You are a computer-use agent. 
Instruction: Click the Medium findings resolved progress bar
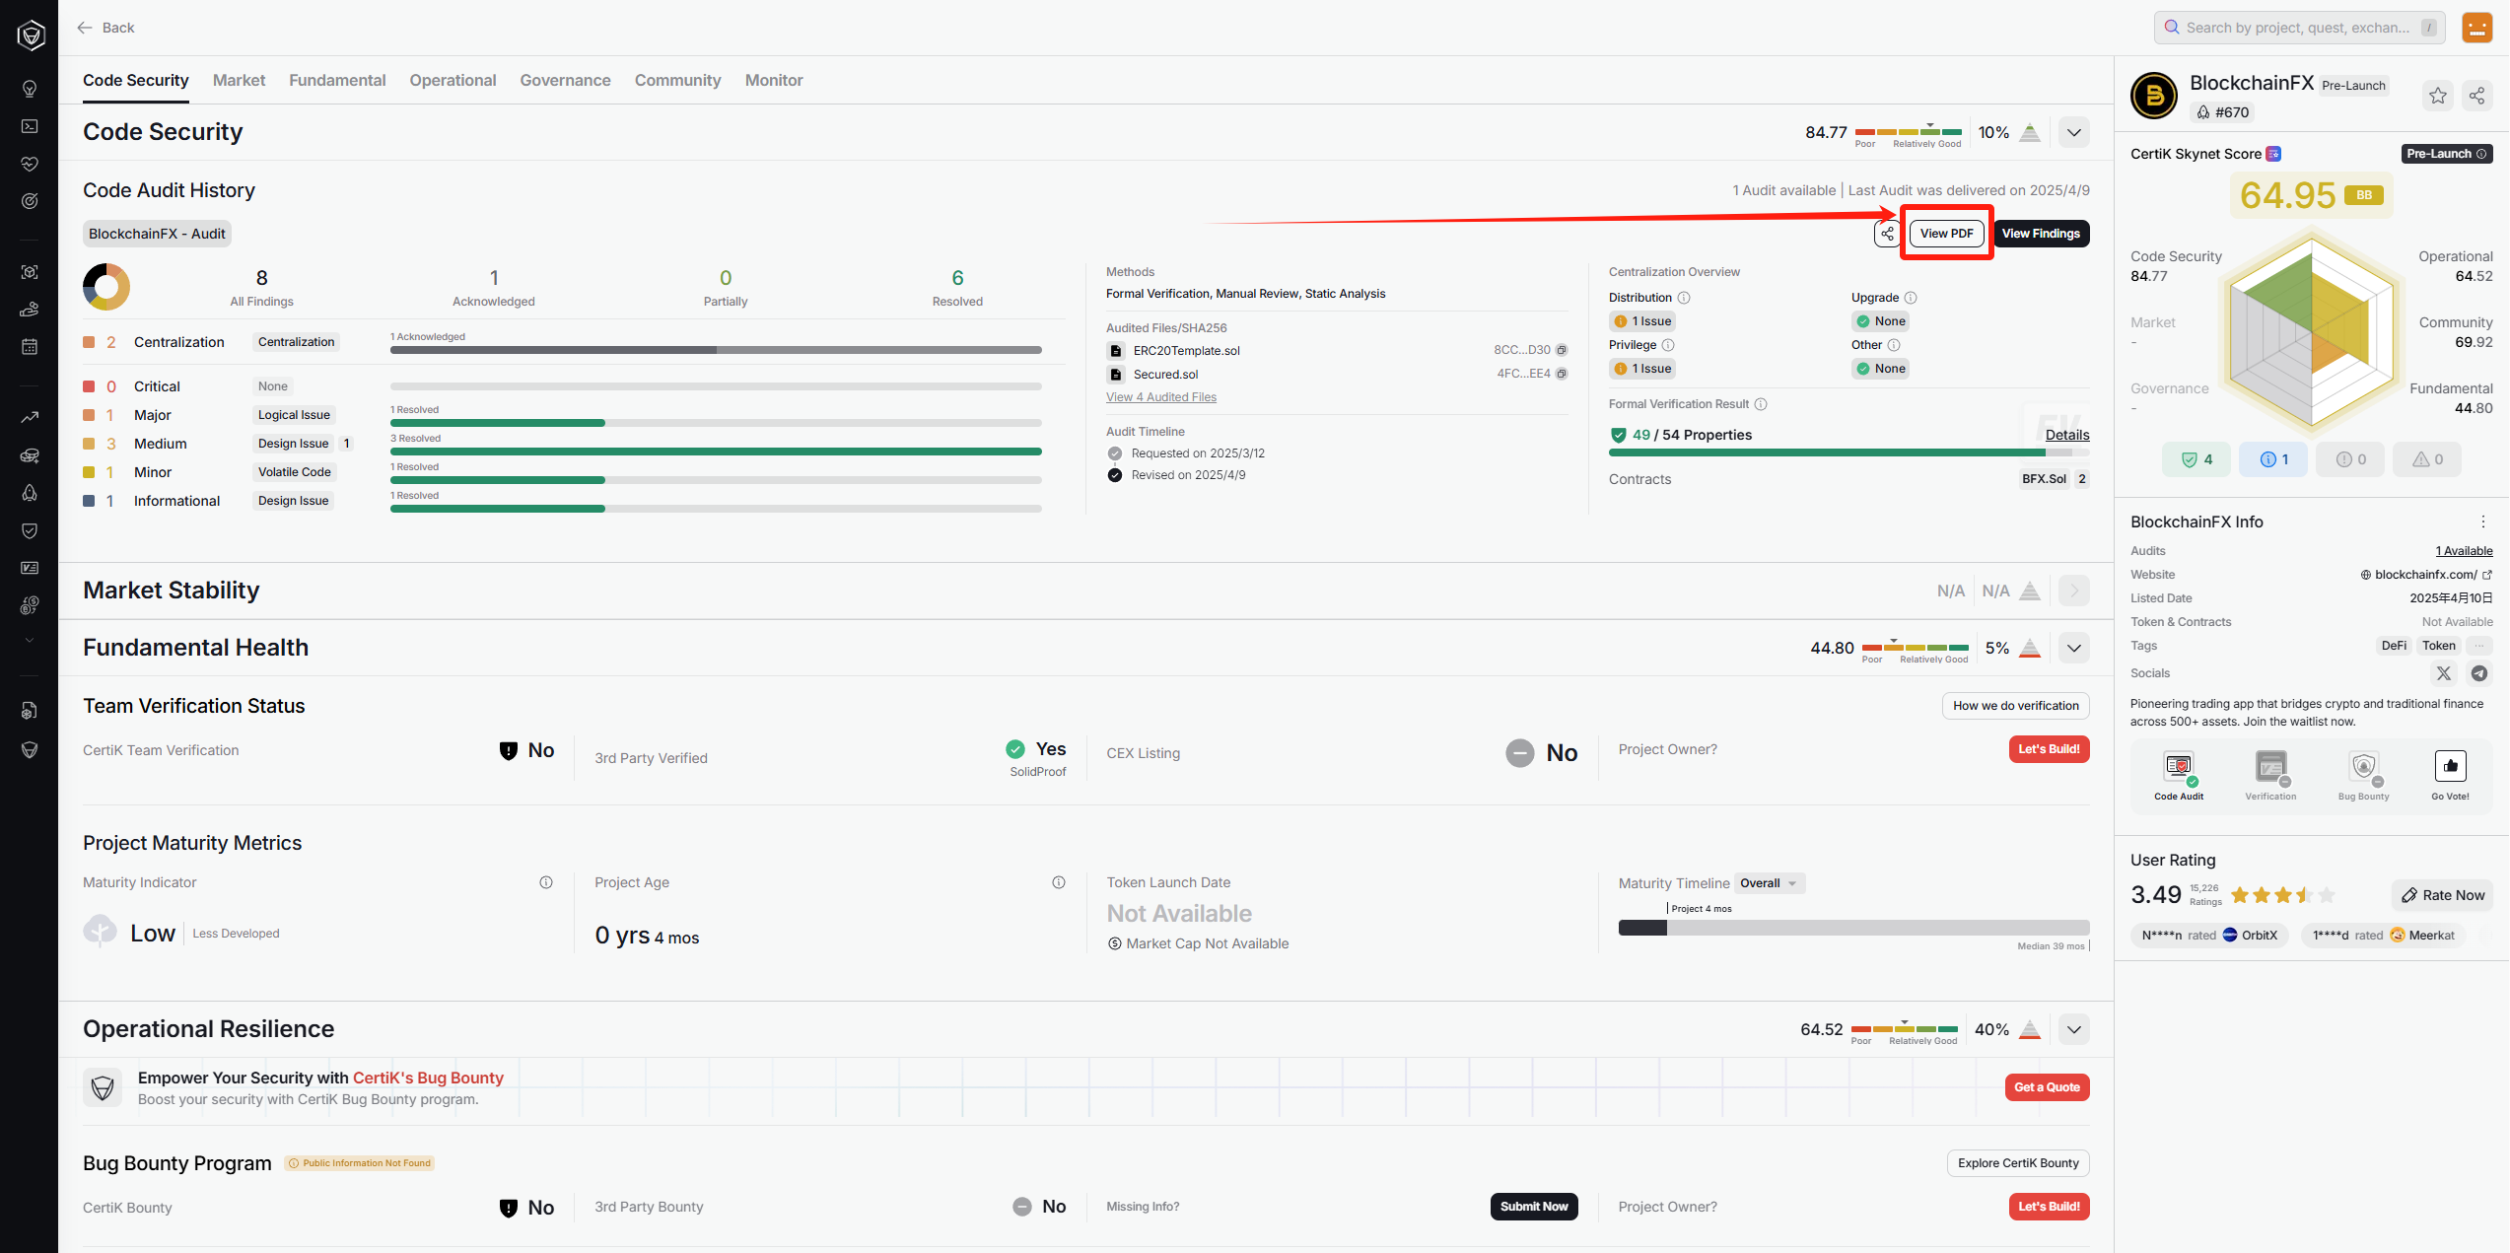pos(716,452)
